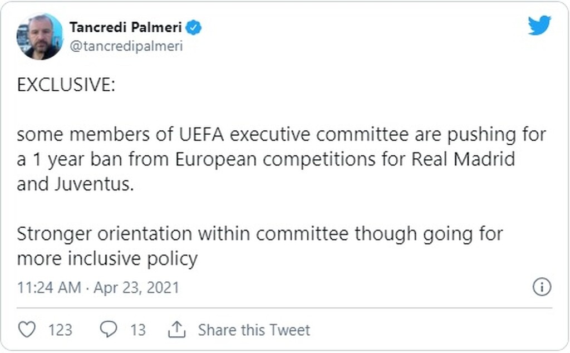Click the heart outline to favorite

(26, 330)
